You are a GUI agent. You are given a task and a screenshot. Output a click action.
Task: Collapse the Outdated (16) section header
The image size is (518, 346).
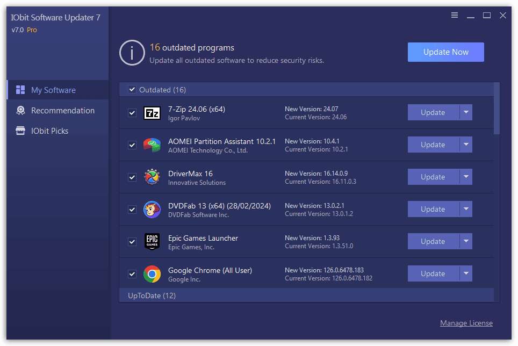[306, 90]
